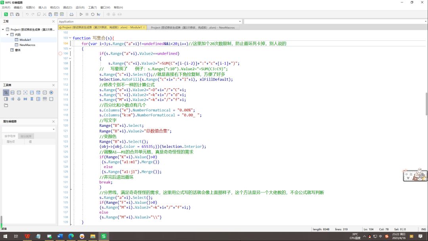Select Module1 in the project tree
Viewport: 428px width, 241px height.
click(x=25, y=40)
